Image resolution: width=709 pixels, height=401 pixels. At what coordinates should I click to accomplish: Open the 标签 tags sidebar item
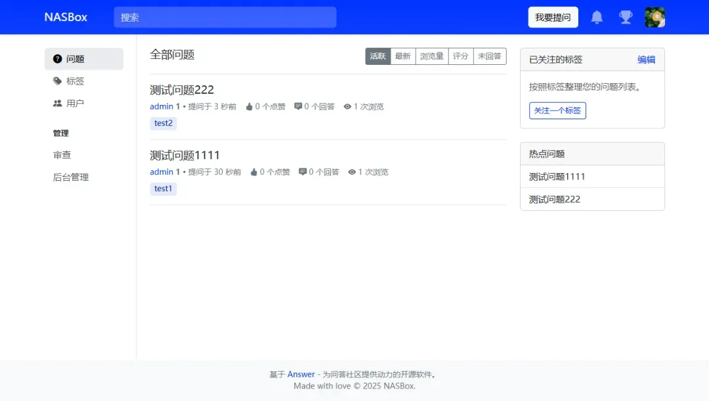[75, 81]
